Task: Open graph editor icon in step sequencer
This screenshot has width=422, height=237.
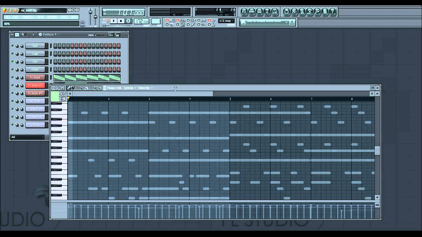Action: [x=111, y=35]
